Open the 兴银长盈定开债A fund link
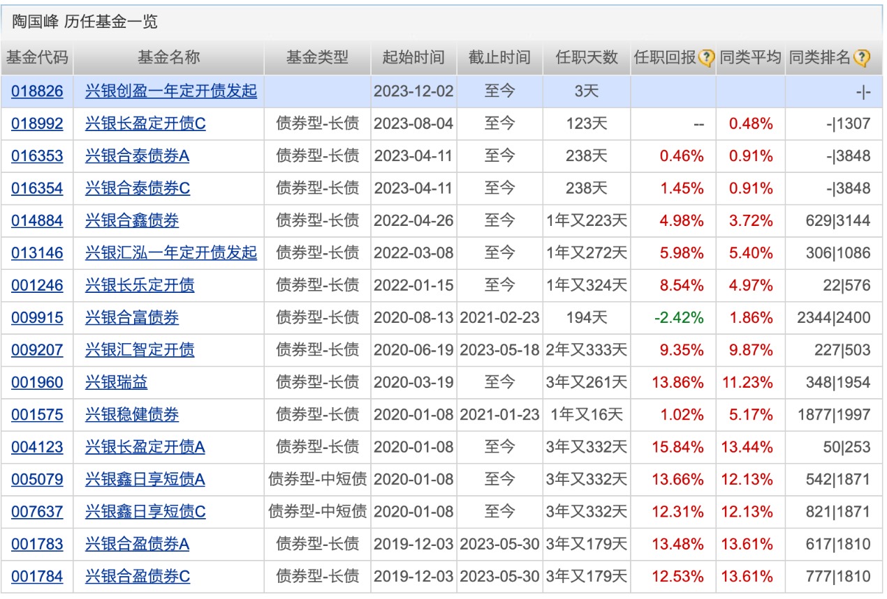 click(x=143, y=447)
